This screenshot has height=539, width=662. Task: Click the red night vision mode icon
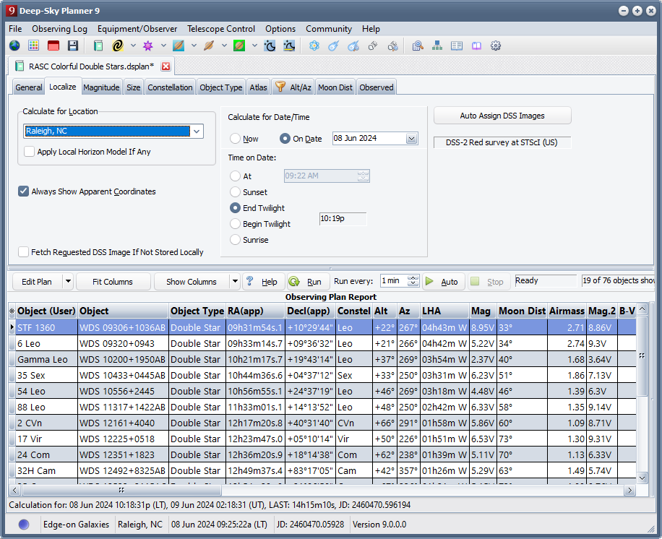[x=53, y=46]
